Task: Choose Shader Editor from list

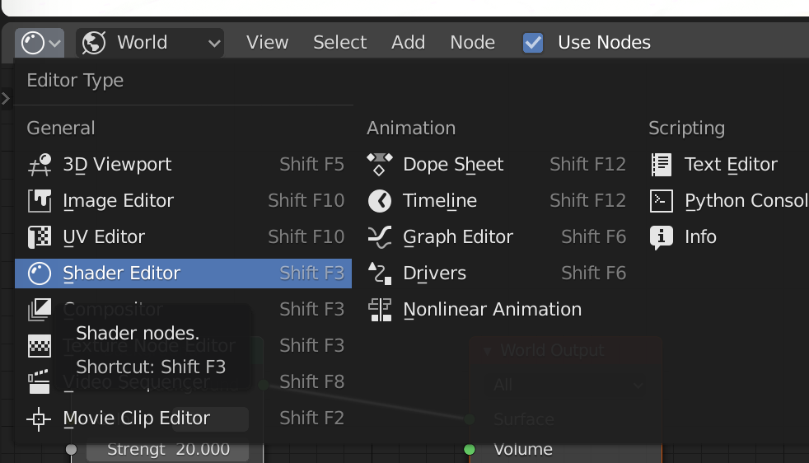Action: [183, 274]
